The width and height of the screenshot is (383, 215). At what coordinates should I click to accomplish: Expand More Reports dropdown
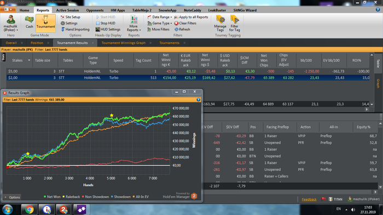tap(134, 23)
